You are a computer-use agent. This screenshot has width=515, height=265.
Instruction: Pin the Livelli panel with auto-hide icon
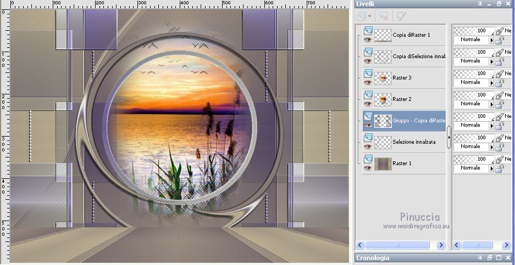click(480, 4)
